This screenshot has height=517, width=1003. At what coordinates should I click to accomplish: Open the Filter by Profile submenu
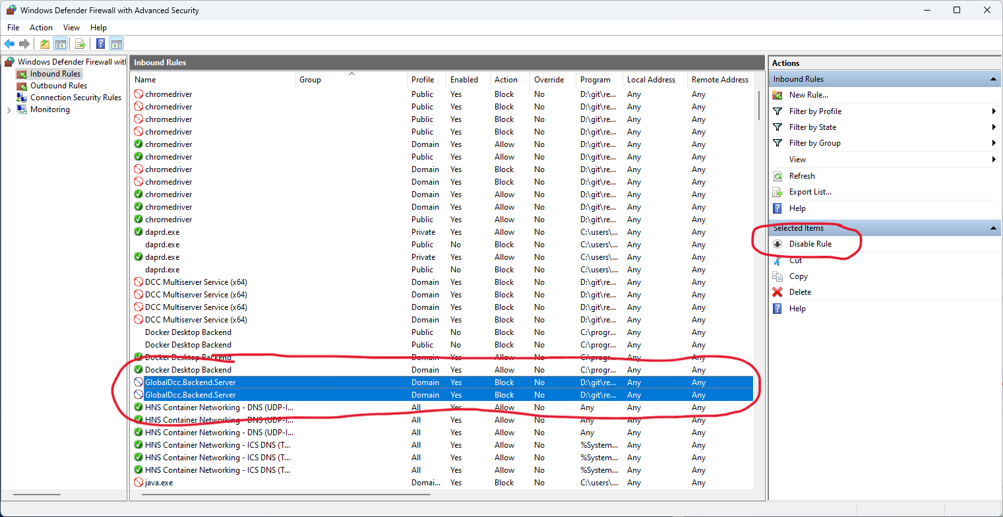point(884,111)
